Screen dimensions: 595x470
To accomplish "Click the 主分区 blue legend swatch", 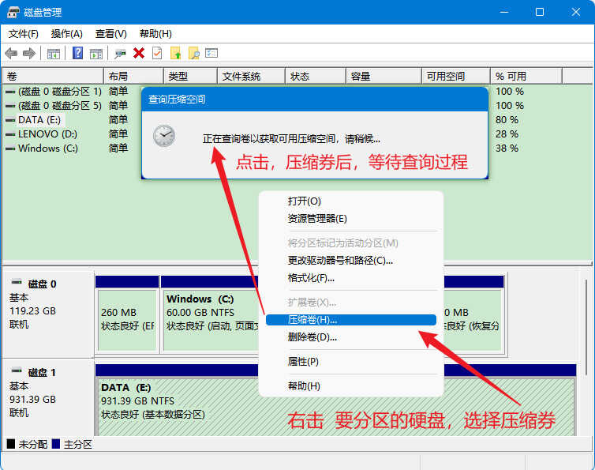I will (x=56, y=444).
